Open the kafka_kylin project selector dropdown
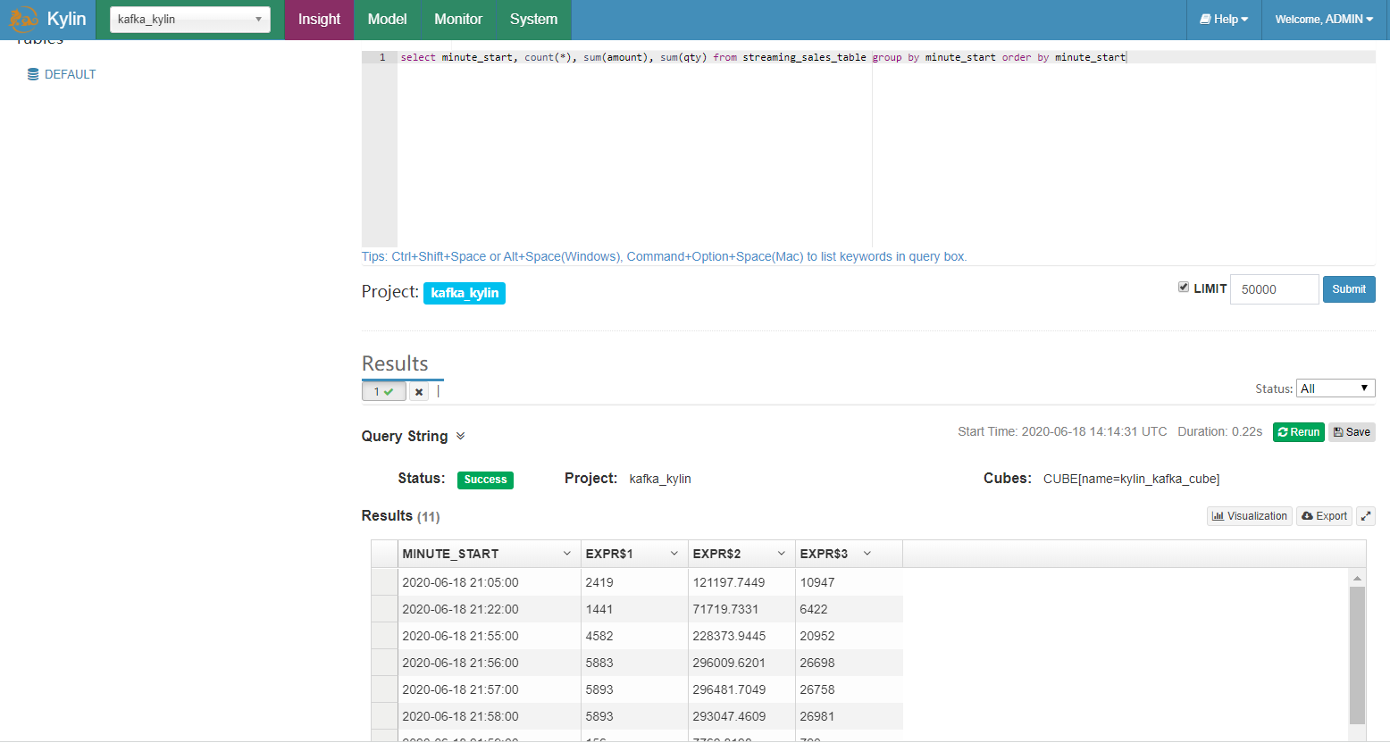The image size is (1390, 743). point(190,20)
